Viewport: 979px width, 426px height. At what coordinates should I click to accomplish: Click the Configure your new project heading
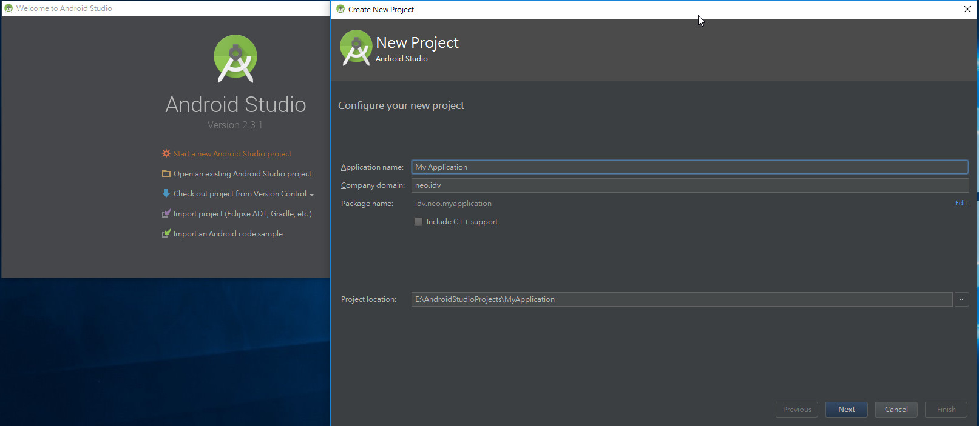(401, 105)
